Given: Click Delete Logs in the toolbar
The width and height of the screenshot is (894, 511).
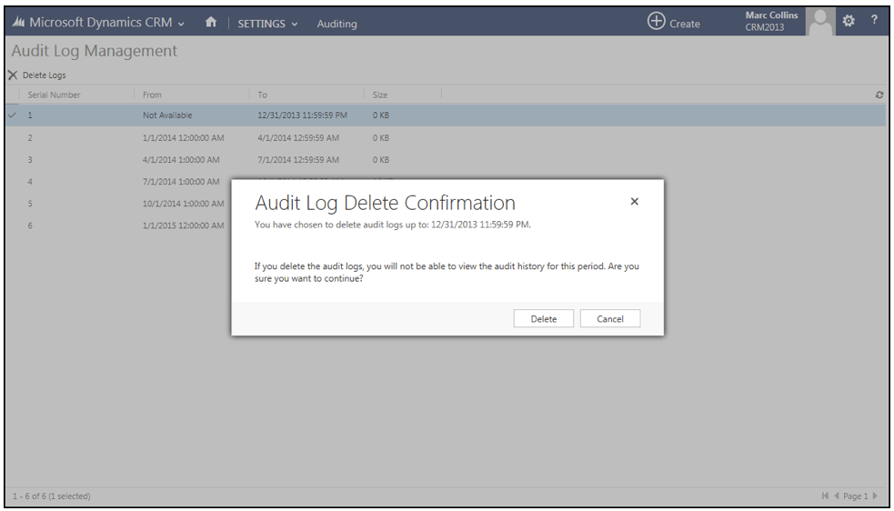Looking at the screenshot, I should point(44,75).
